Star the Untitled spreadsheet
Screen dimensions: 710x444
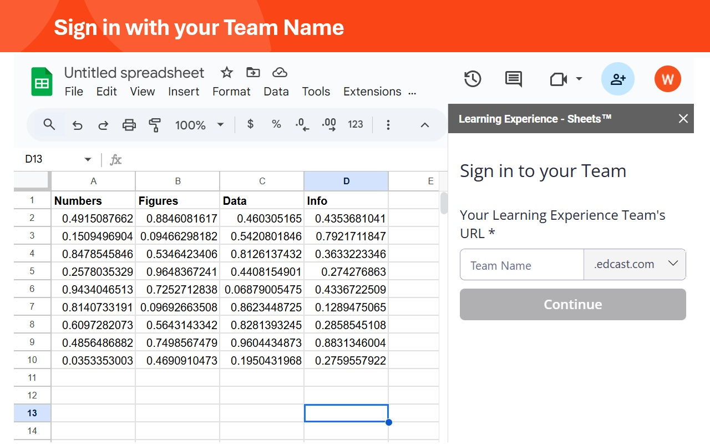pyautogui.click(x=227, y=73)
